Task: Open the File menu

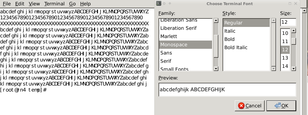Action: tap(7, 4)
